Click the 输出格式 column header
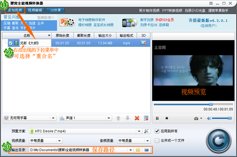This screenshot has width=237, height=157. point(126,36)
